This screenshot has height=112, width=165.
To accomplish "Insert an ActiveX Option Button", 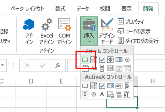I will pos(94,94).
